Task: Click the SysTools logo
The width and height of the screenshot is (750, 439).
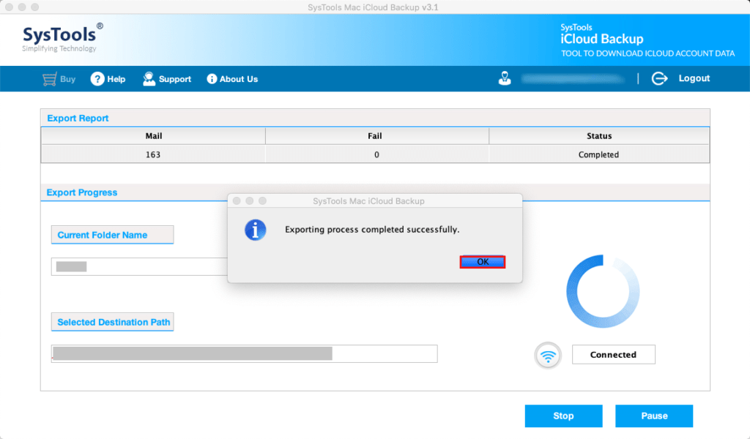Action: coord(62,37)
